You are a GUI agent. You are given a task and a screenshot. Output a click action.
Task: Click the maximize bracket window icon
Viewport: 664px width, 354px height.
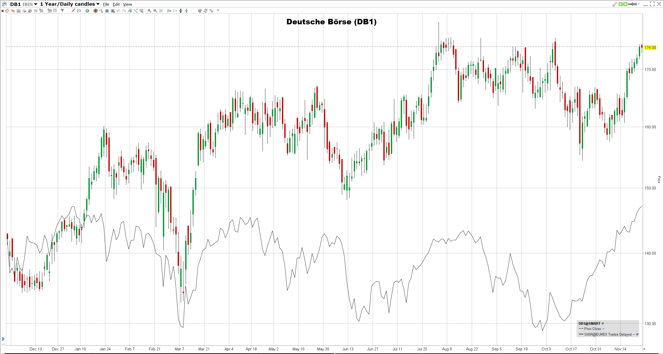[652, 4]
